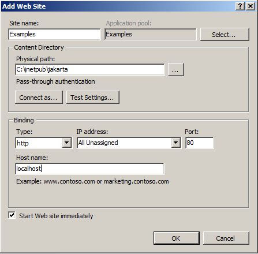The width and height of the screenshot is (258, 254).
Task: Focus the Site name text field
Action: [x=54, y=34]
